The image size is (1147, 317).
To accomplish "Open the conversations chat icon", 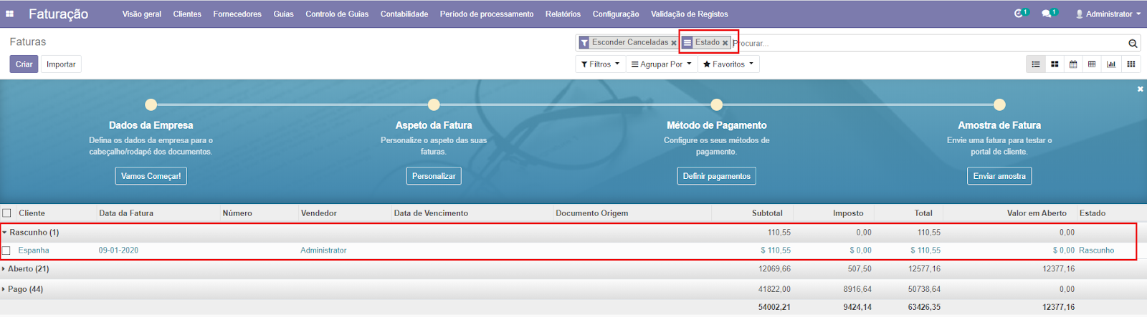I will pyautogui.click(x=1047, y=14).
